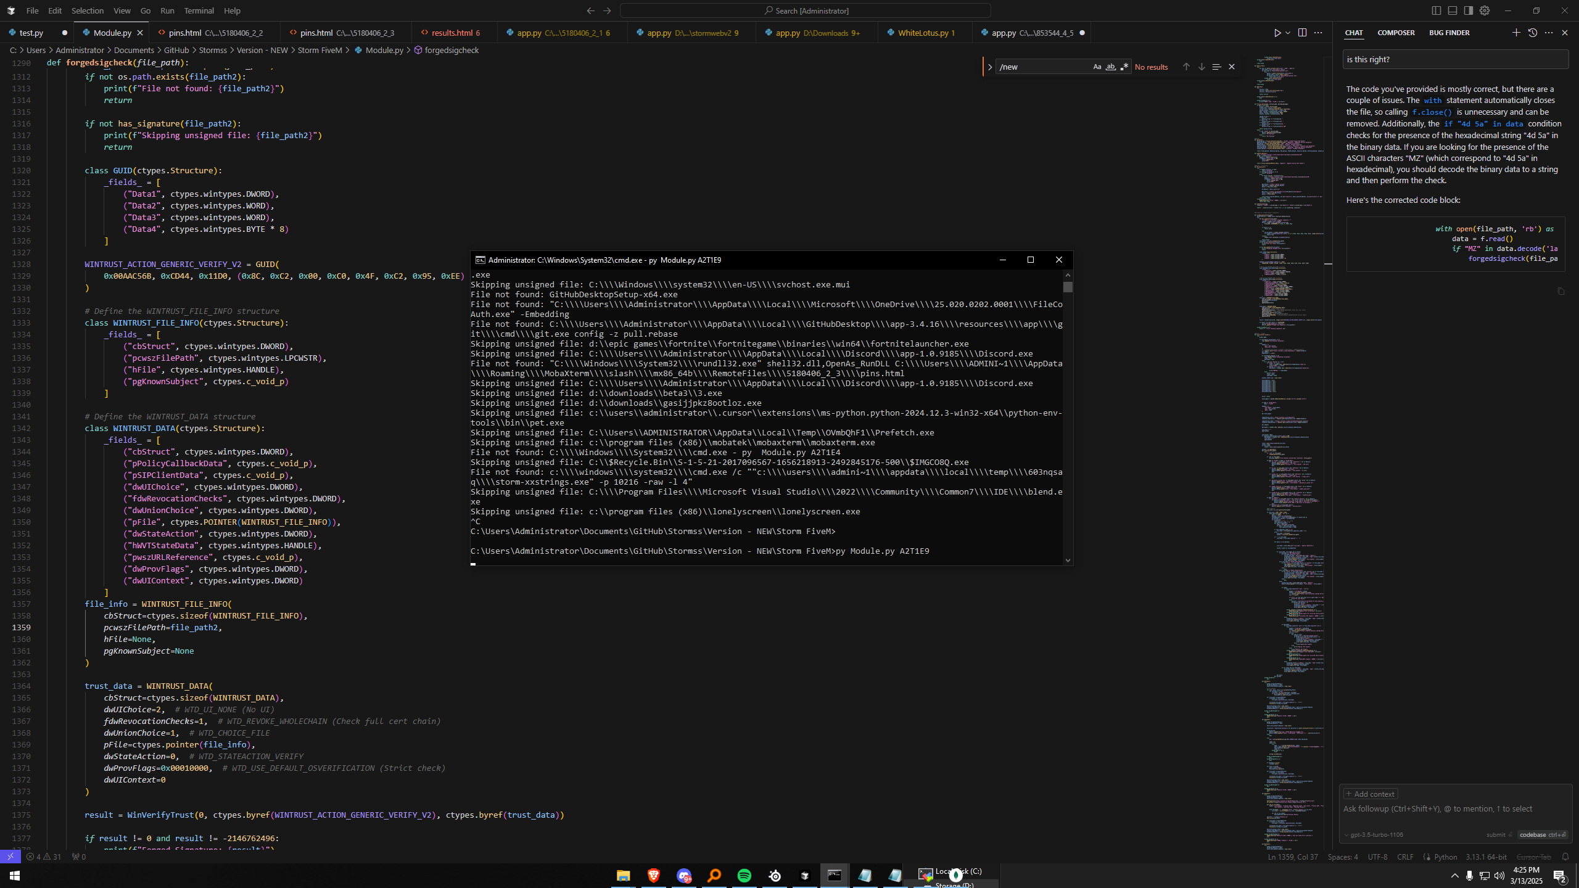
Task: Open remote window indicator in status bar
Action: pos(10,857)
